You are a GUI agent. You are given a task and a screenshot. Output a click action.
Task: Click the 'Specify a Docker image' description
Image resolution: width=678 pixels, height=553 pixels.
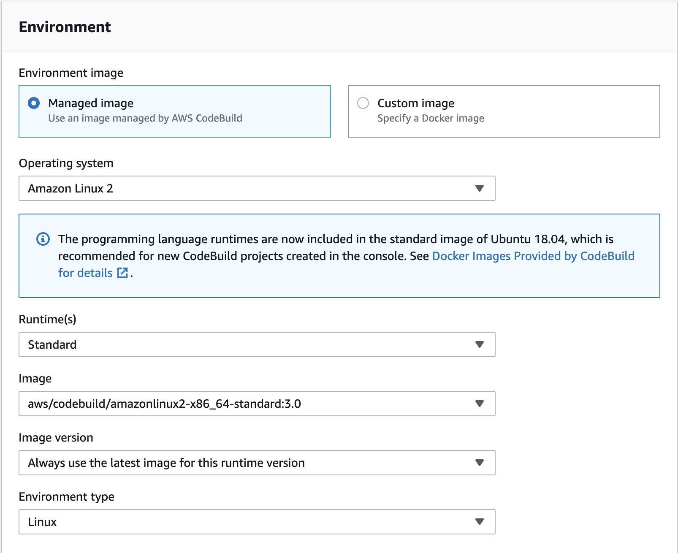coord(431,118)
